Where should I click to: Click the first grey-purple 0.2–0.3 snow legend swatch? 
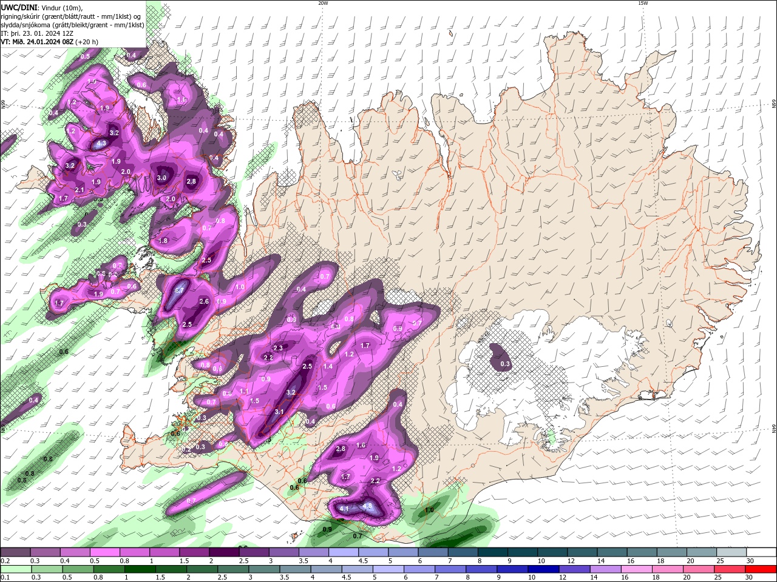[x=15, y=552]
